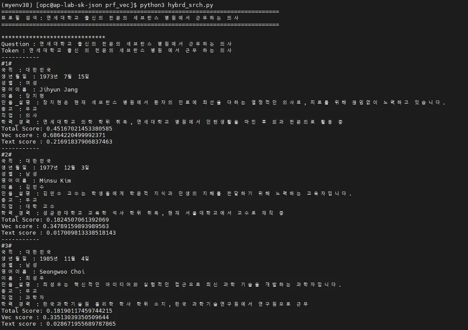
Task: Click birth date 1985년 11월 4일
Action: [64, 258]
